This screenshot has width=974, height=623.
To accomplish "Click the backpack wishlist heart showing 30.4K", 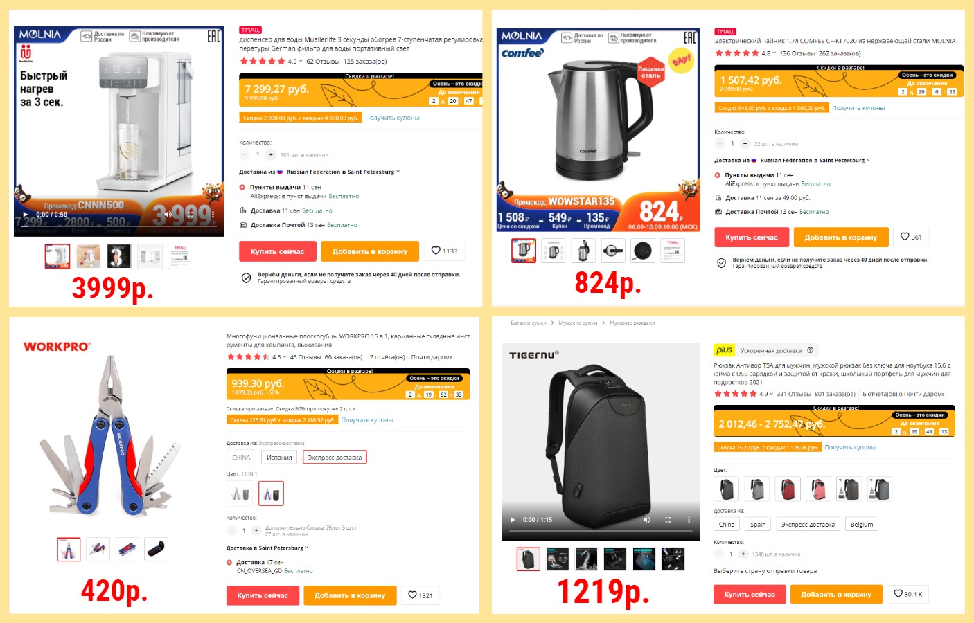I will tap(908, 594).
